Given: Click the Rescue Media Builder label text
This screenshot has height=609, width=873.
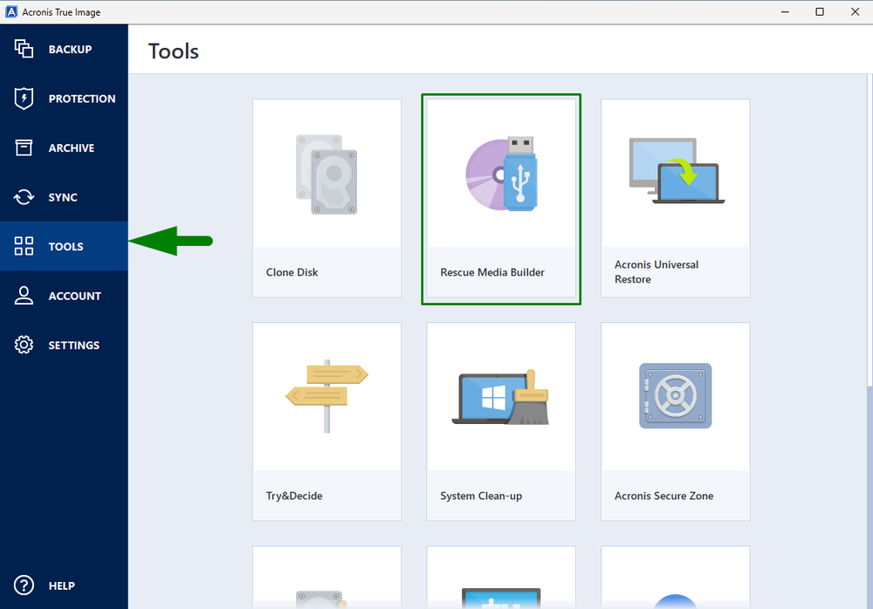Looking at the screenshot, I should 492,272.
